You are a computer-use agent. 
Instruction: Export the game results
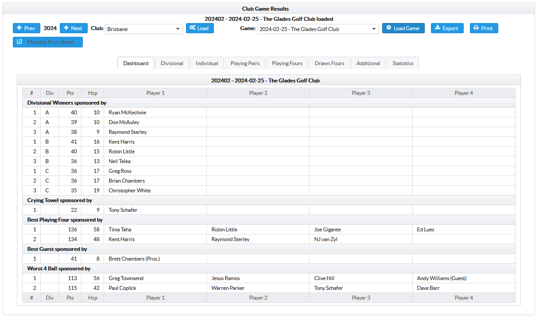point(447,28)
